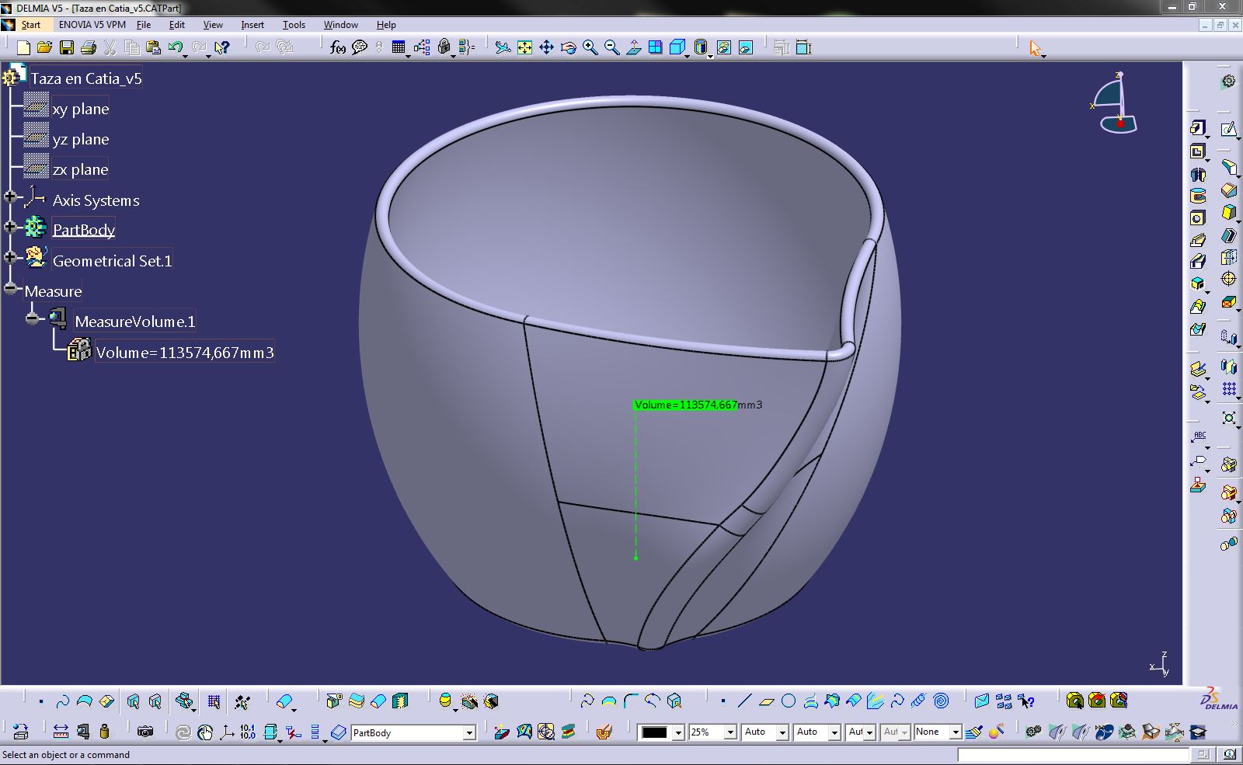
Task: Select the Taza en Catia_v5 root node
Action: point(86,78)
